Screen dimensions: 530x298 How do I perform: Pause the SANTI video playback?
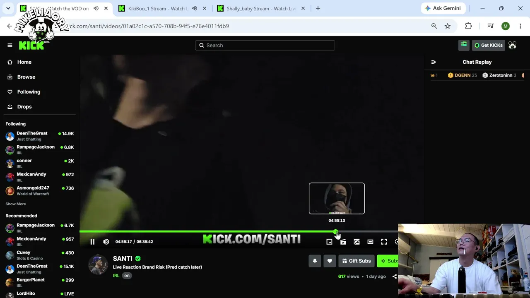pos(92,242)
